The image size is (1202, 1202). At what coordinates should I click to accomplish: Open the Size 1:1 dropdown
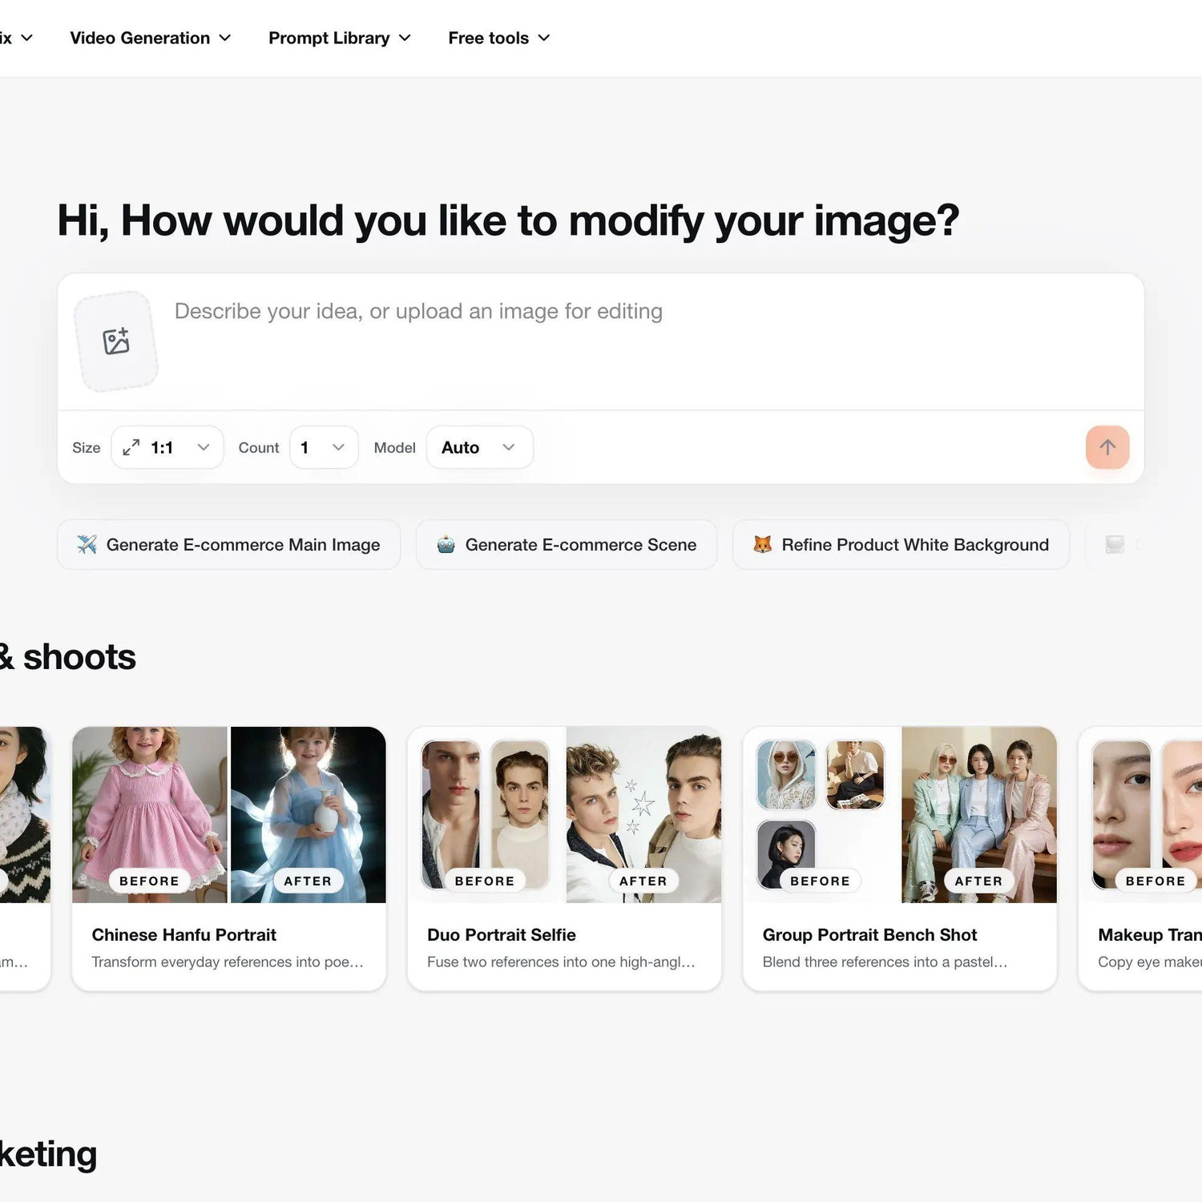(x=167, y=447)
